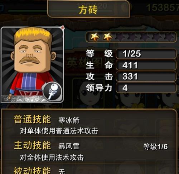Tap the health value 411 field
179x174 pixels.
pos(146,65)
